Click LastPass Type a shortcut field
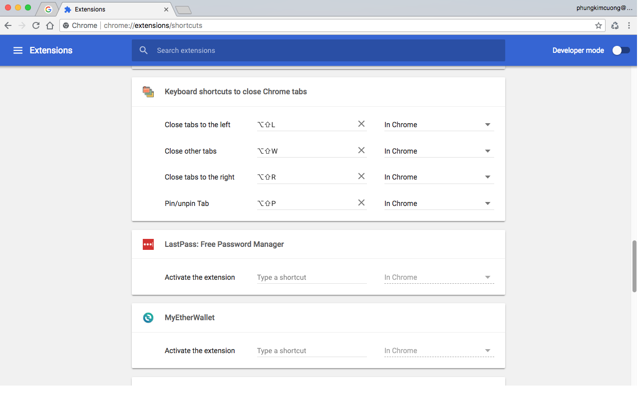 [x=312, y=277]
